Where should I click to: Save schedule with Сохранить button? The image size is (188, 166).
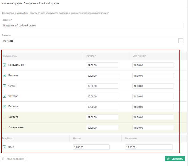(x=175, y=159)
